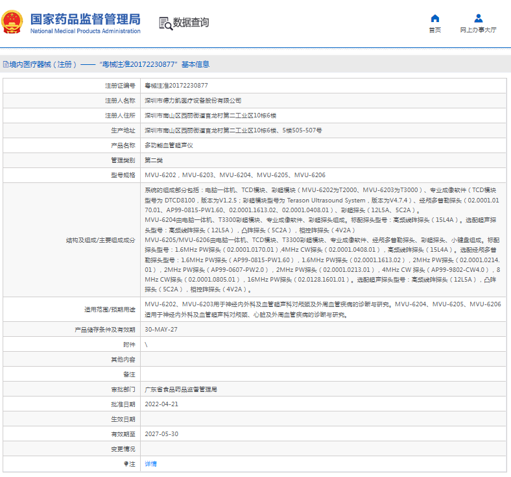Click the approval date 2022-04-21
The image size is (511, 477).
161,404
